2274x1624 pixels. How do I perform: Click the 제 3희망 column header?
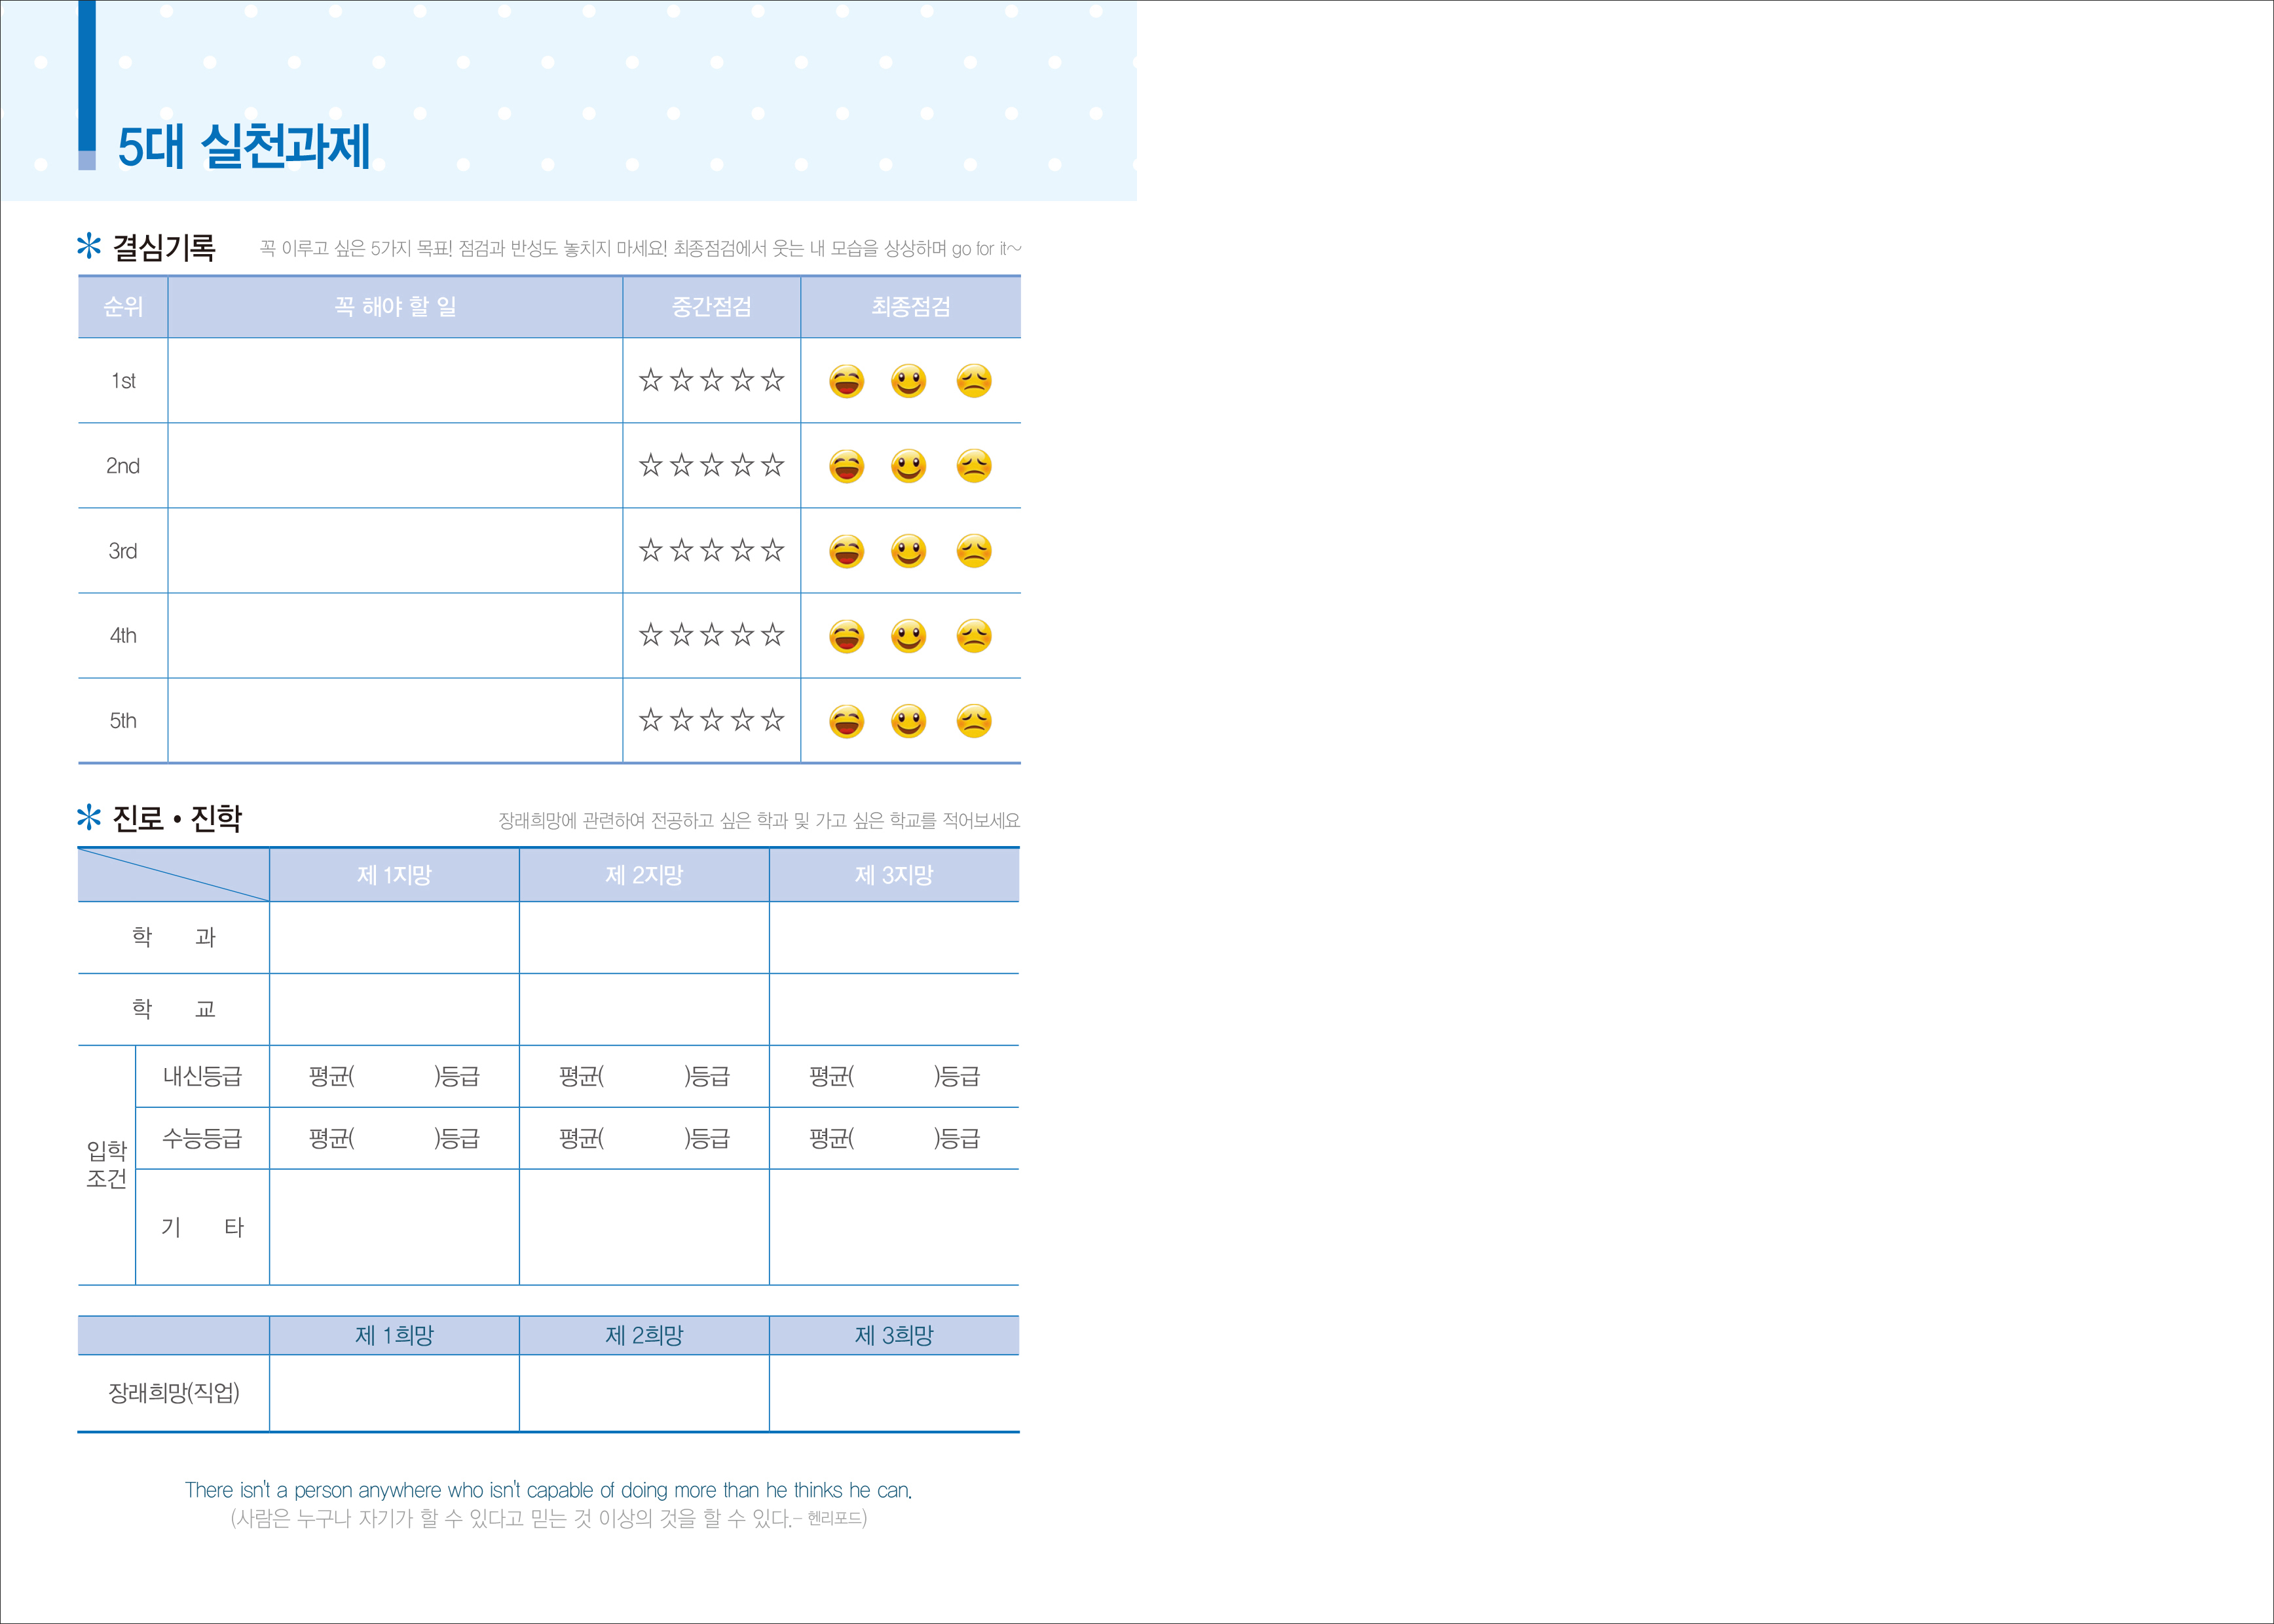click(893, 1335)
